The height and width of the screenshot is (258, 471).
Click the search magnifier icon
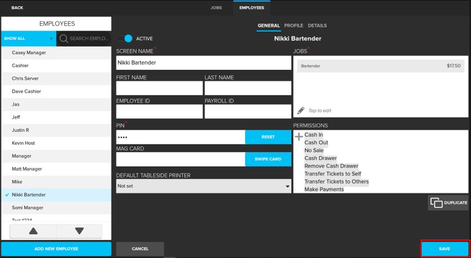[x=64, y=39]
